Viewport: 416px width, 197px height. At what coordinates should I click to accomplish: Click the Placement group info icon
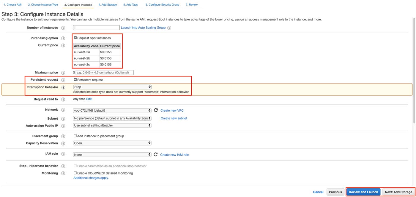(x=63, y=136)
